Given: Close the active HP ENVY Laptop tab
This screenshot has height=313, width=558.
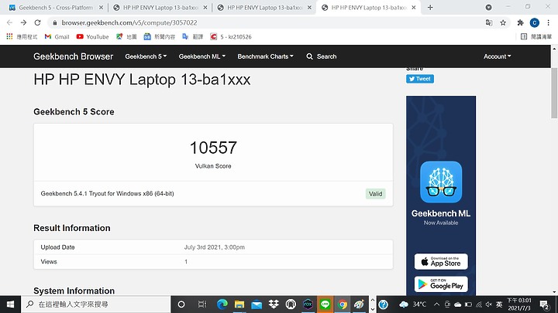Looking at the screenshot, I should pyautogui.click(x=414, y=8).
